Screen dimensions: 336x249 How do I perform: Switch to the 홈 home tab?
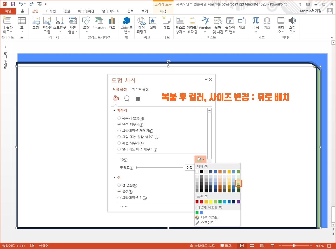tap(23, 11)
